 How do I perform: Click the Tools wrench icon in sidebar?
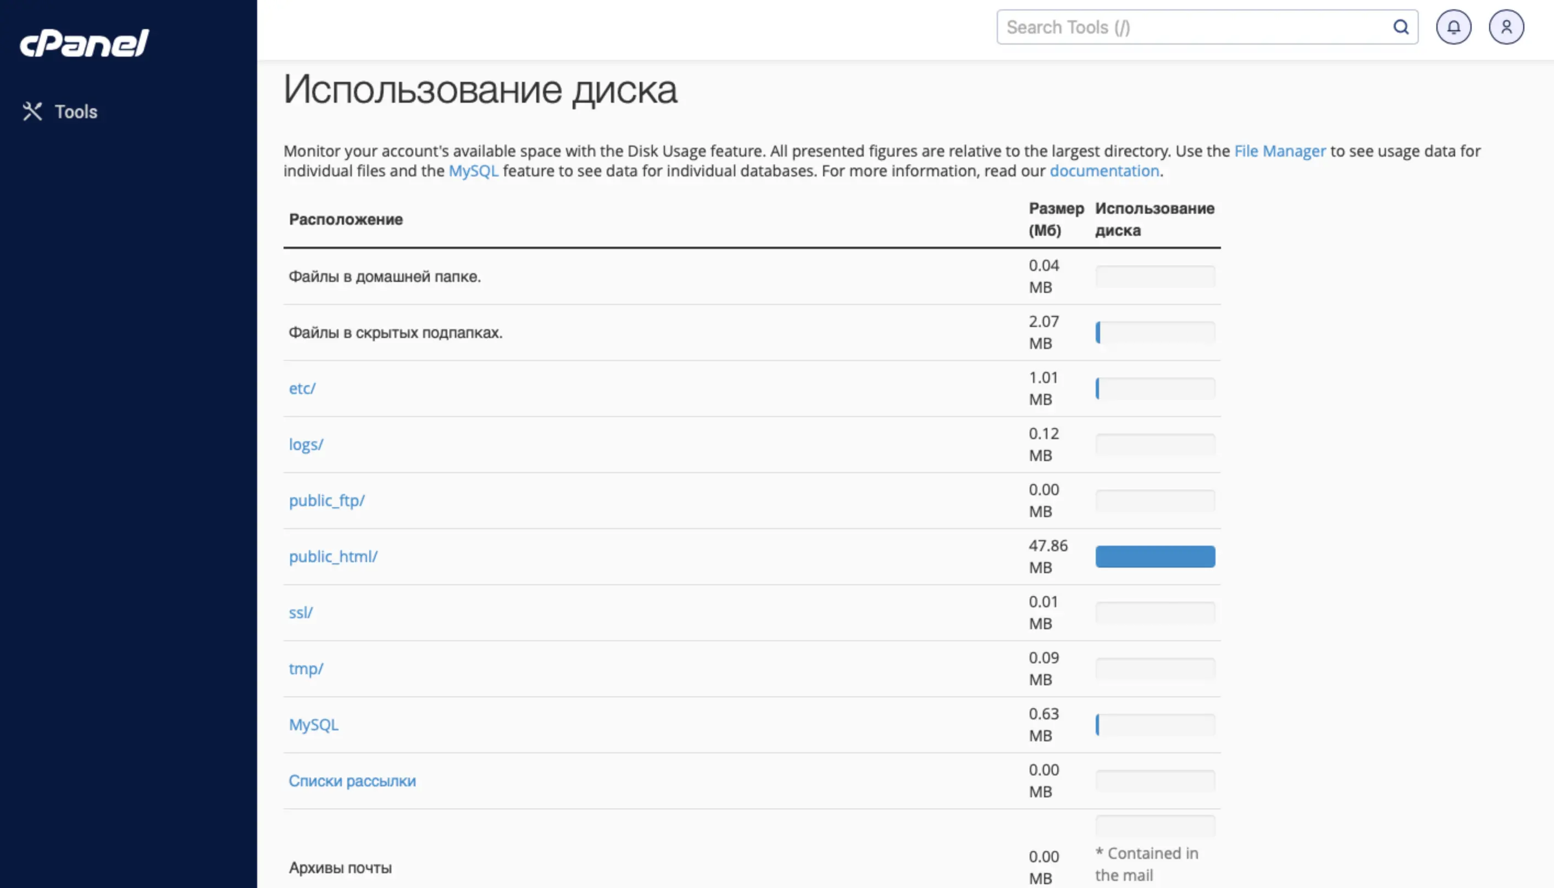click(32, 111)
